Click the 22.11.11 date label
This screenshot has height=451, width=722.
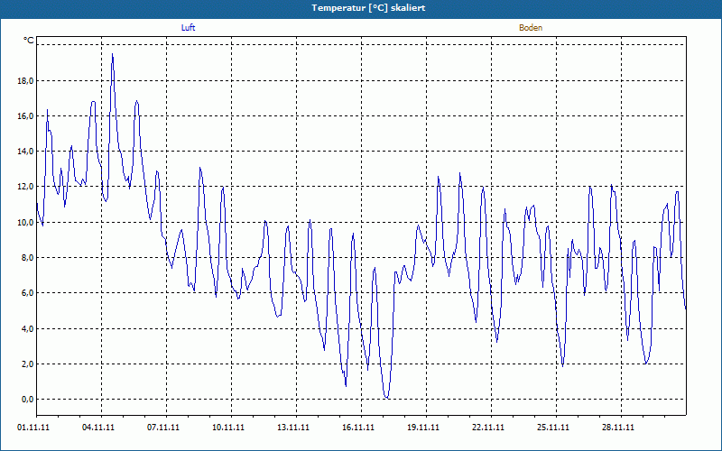[487, 428]
